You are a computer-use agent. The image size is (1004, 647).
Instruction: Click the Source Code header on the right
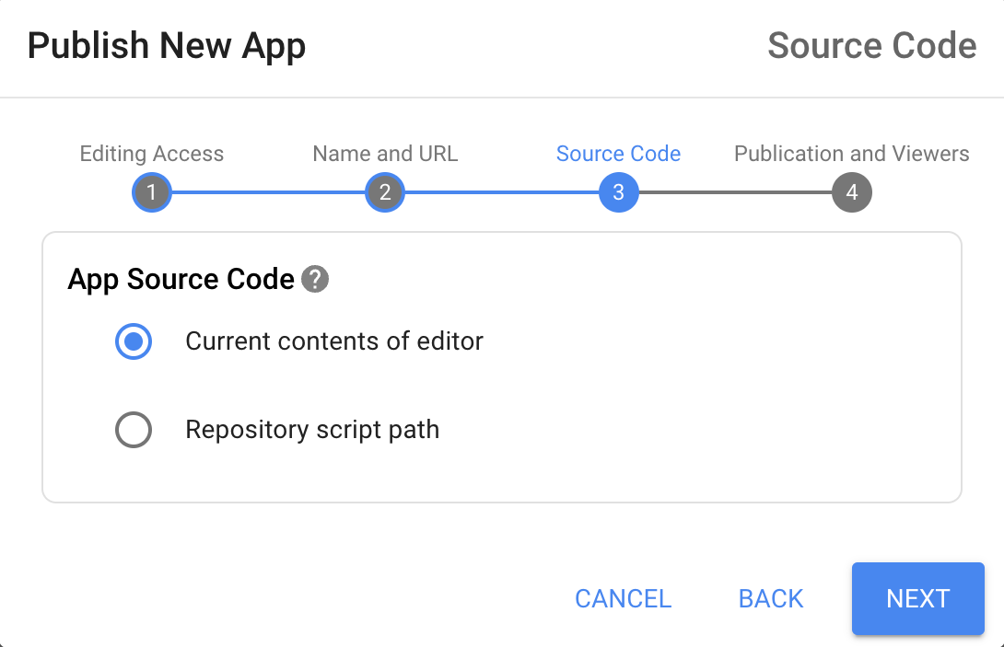(x=871, y=45)
